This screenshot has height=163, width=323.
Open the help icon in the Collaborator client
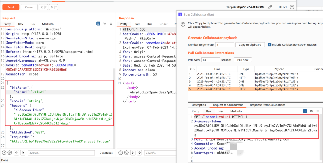coord(182,24)
